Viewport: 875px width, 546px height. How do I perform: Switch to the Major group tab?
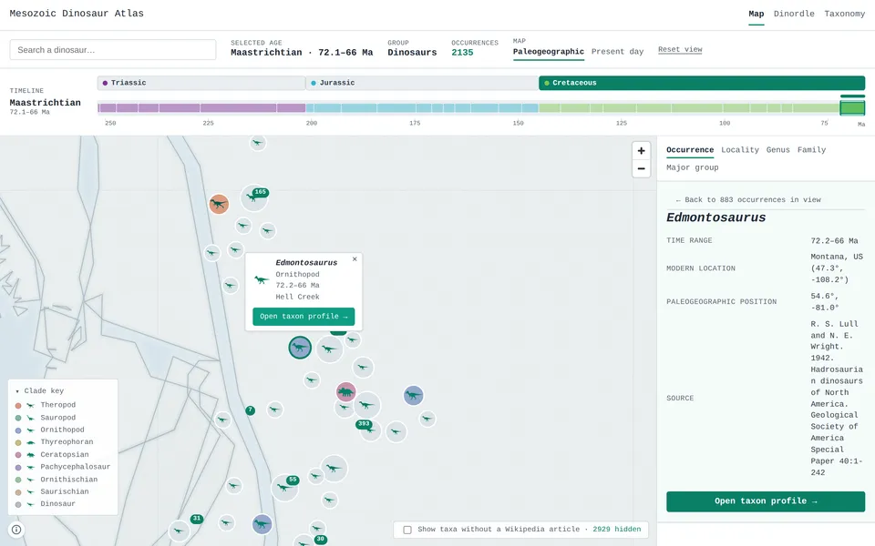pos(693,167)
